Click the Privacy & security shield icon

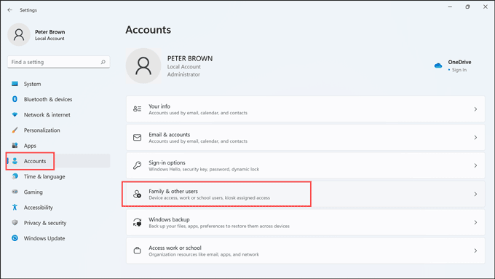(15, 223)
